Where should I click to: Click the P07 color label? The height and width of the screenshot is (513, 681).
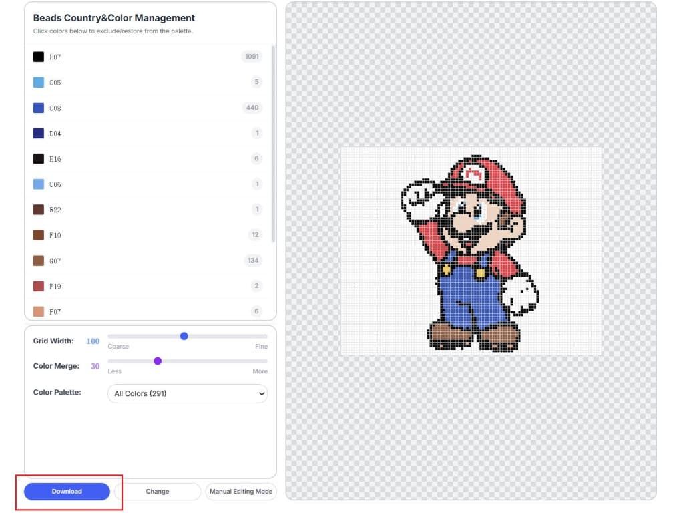[55, 312]
